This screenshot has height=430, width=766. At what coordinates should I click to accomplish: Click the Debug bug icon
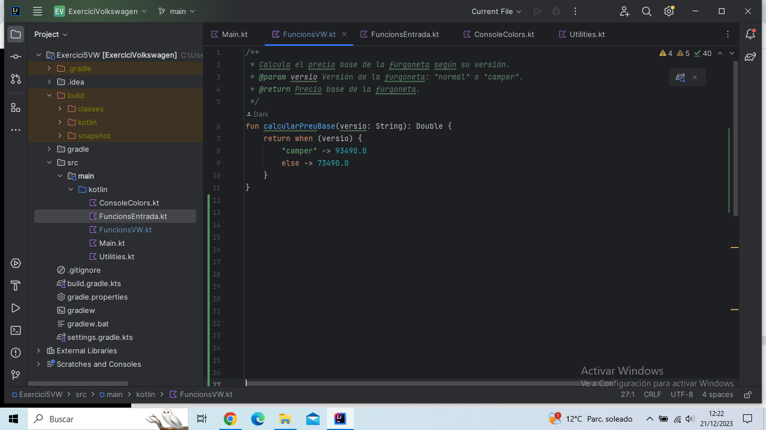click(556, 11)
